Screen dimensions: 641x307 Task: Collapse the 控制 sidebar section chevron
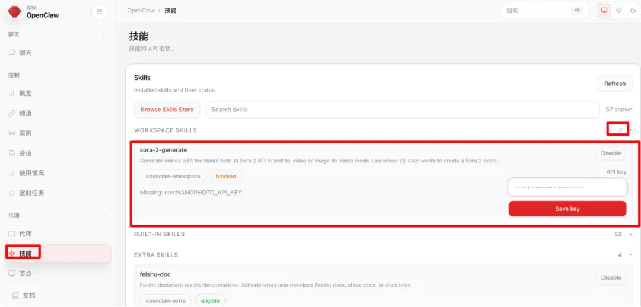pyautogui.click(x=104, y=75)
